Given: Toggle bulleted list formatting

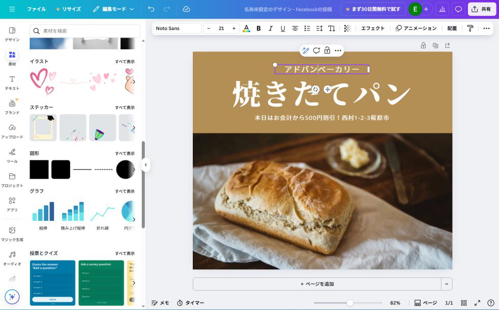Looking at the screenshot, I should (x=307, y=29).
